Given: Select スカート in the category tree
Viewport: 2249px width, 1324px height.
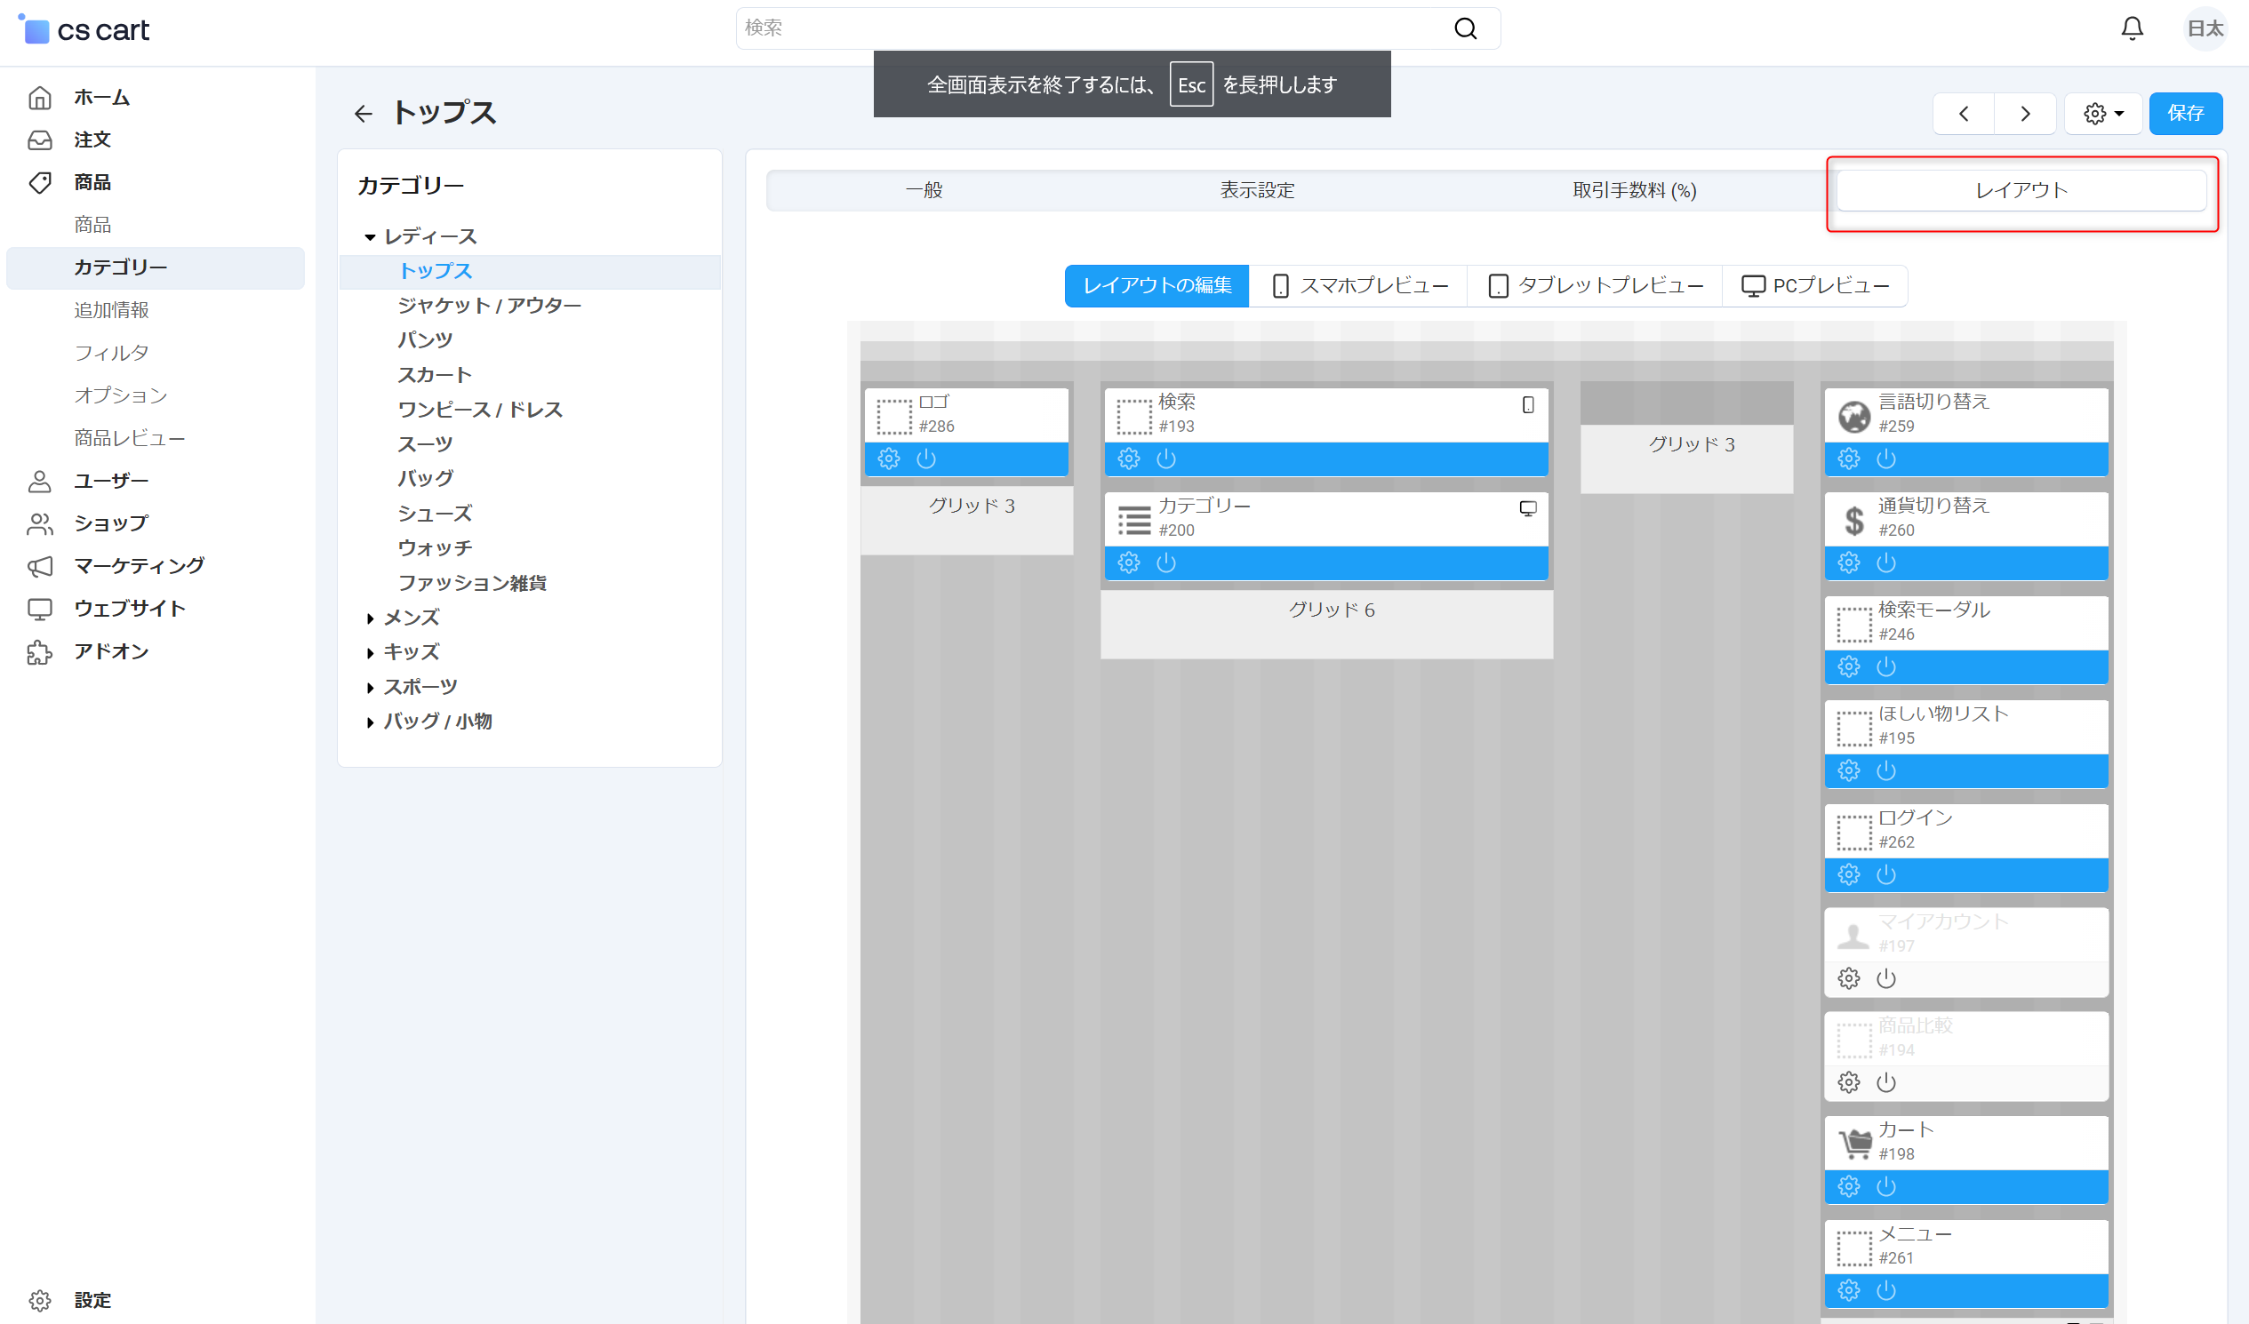Looking at the screenshot, I should (x=435, y=375).
